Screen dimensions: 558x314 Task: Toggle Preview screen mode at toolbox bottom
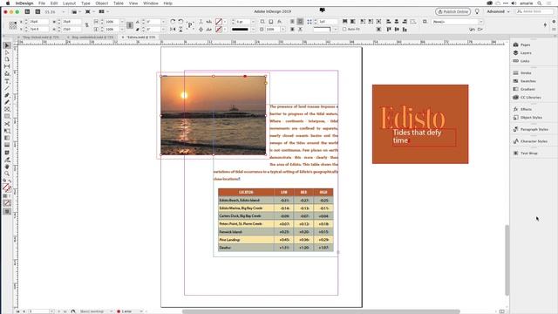[x=7, y=211]
